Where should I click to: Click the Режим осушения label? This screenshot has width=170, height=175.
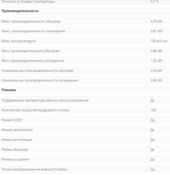pyautogui.click(x=15, y=159)
